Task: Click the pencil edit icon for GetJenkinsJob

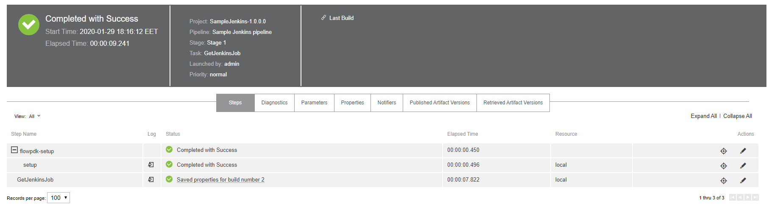Action: point(743,180)
